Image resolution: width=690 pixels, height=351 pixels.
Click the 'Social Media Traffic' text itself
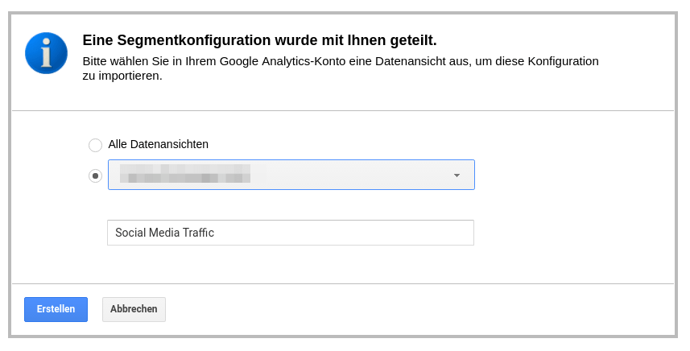[164, 233]
